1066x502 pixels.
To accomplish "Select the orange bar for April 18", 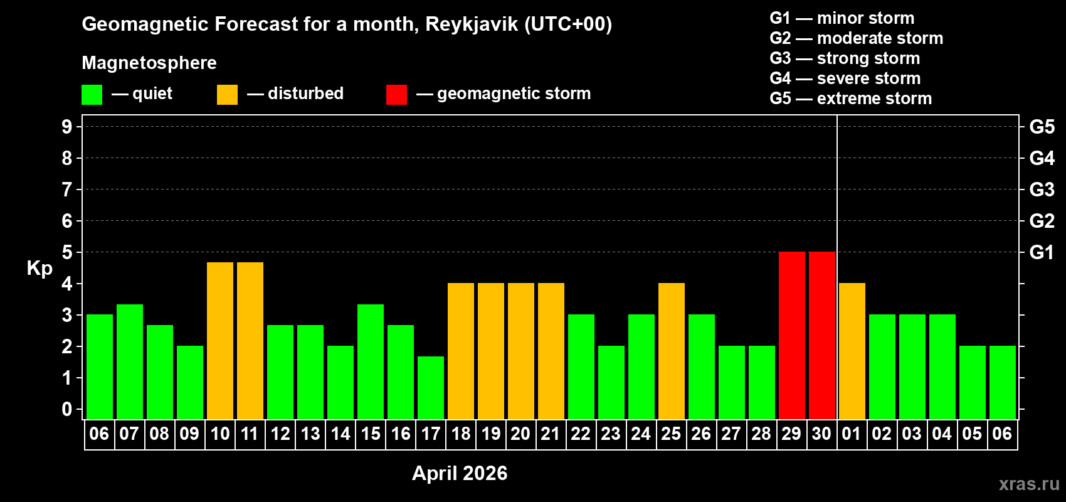I will click(461, 351).
